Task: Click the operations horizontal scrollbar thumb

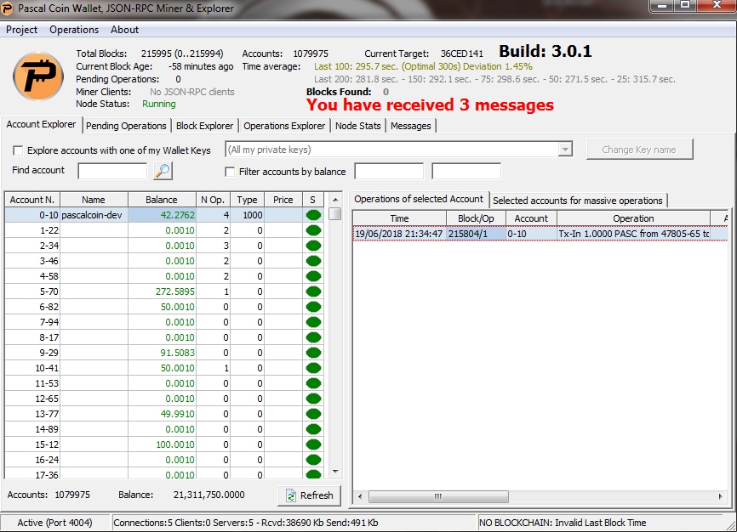Action: pos(438,496)
